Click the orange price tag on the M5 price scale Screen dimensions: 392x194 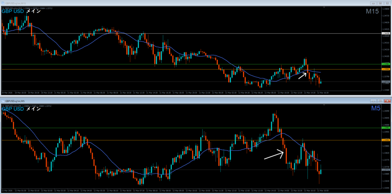click(385, 140)
